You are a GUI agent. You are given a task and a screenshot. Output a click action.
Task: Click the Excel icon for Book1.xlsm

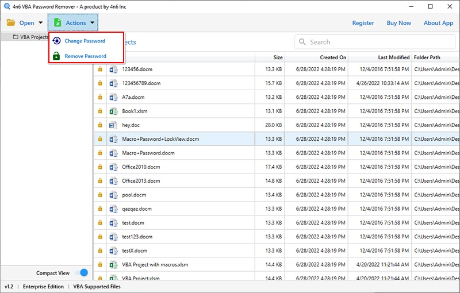pyautogui.click(x=113, y=111)
